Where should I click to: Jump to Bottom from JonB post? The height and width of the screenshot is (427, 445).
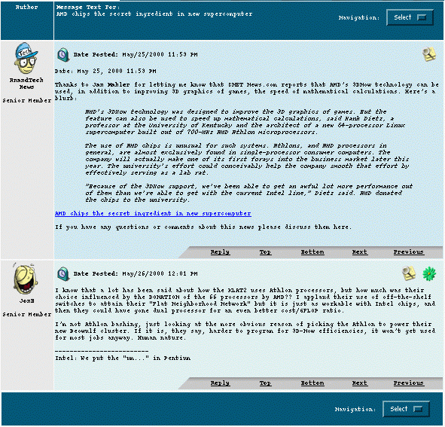(x=312, y=383)
